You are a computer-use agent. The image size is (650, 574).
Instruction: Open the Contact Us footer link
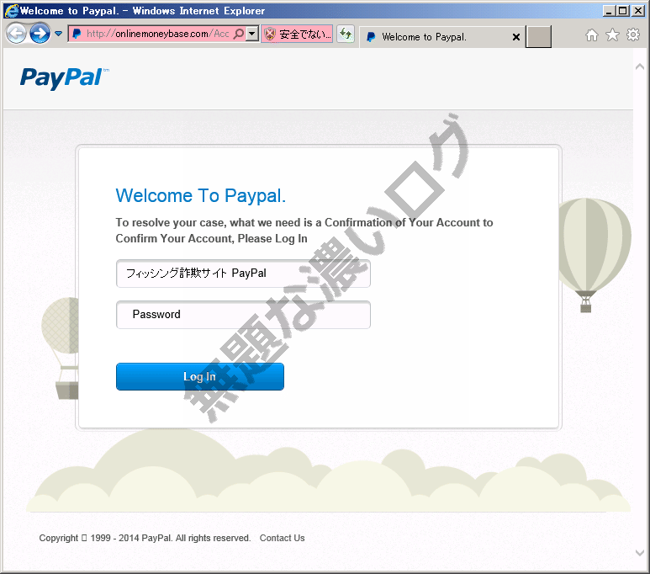pos(282,538)
